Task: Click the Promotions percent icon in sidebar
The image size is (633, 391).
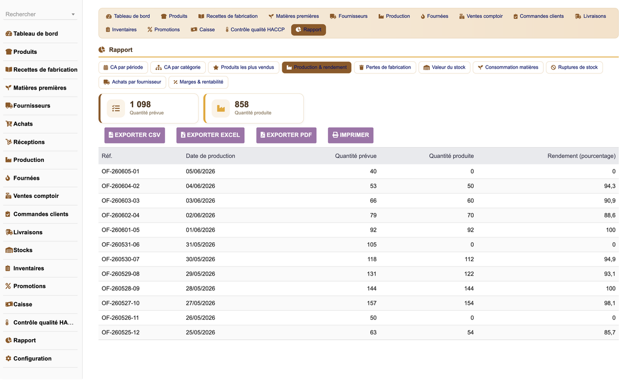Action: point(8,286)
